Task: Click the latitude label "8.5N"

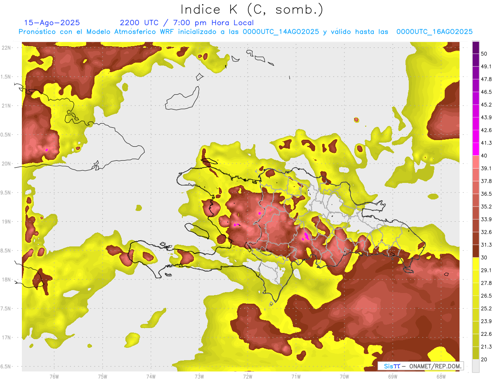Action: pos(6,251)
